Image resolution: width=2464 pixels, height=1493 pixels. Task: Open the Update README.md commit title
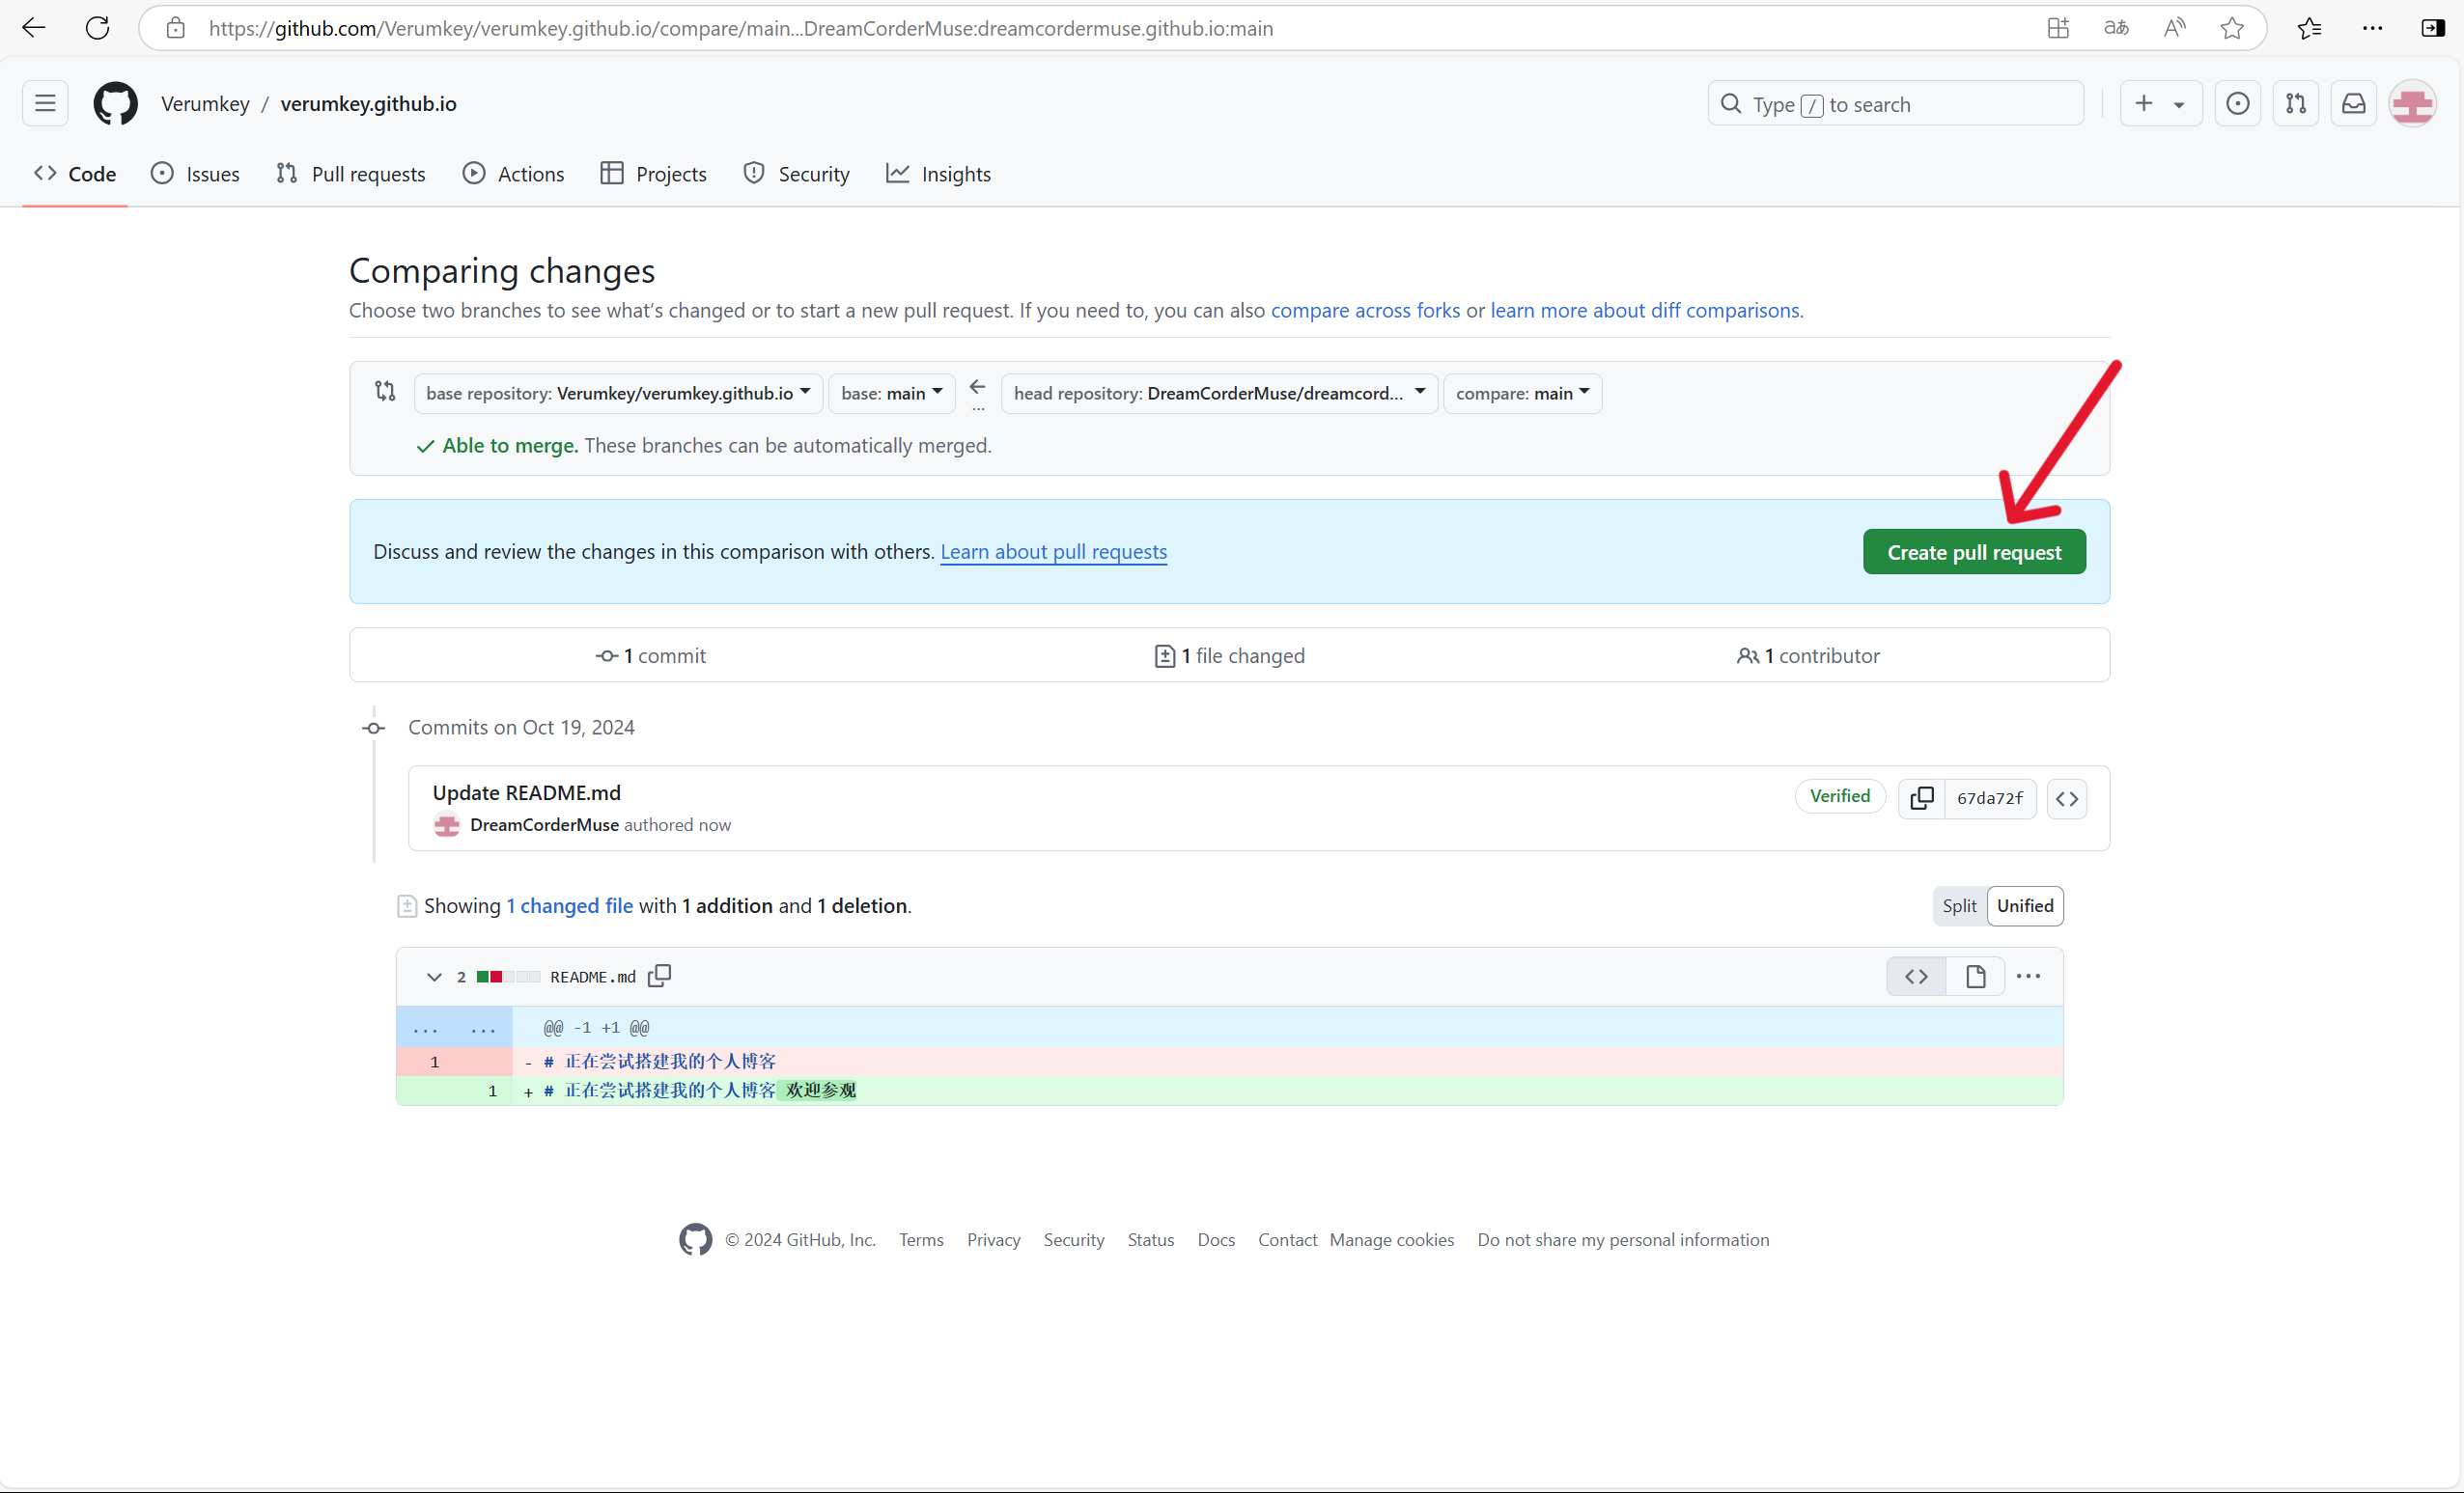point(526,792)
